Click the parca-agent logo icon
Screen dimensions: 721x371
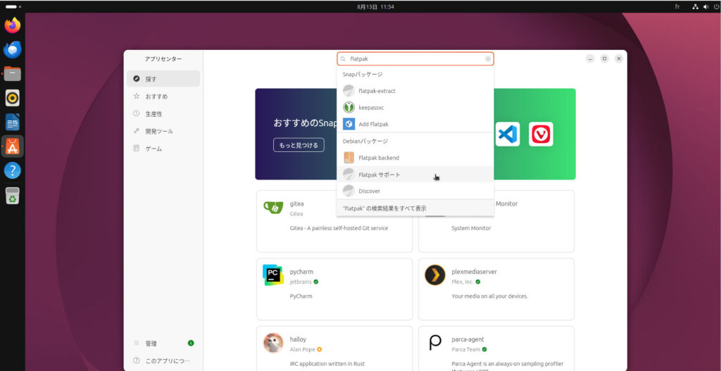coord(435,343)
